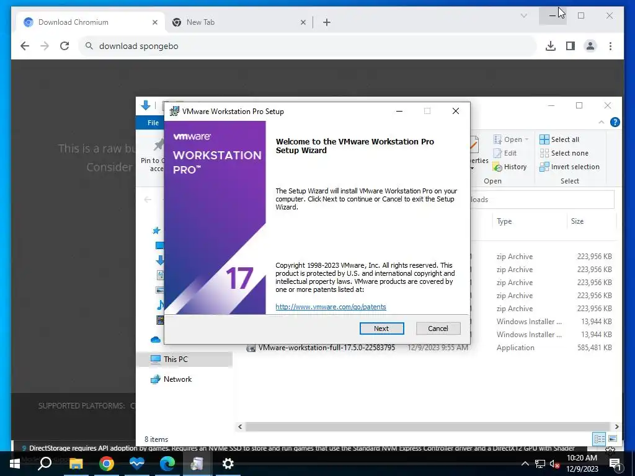Click the address bar showing download spongebo

[308, 46]
